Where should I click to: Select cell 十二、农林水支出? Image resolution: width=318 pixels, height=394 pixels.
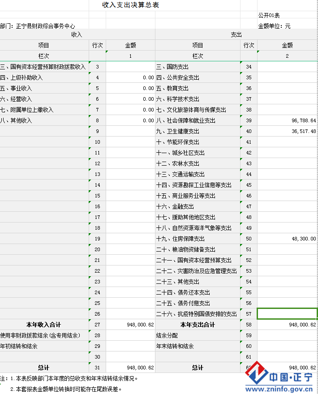click(198, 163)
